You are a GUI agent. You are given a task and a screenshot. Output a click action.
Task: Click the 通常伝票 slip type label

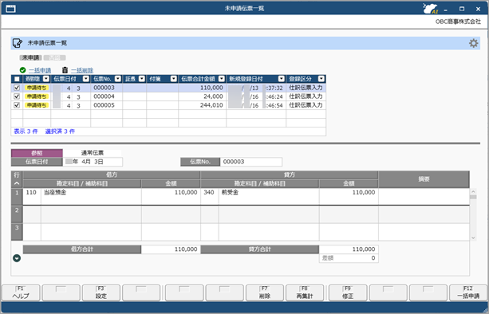(x=93, y=153)
